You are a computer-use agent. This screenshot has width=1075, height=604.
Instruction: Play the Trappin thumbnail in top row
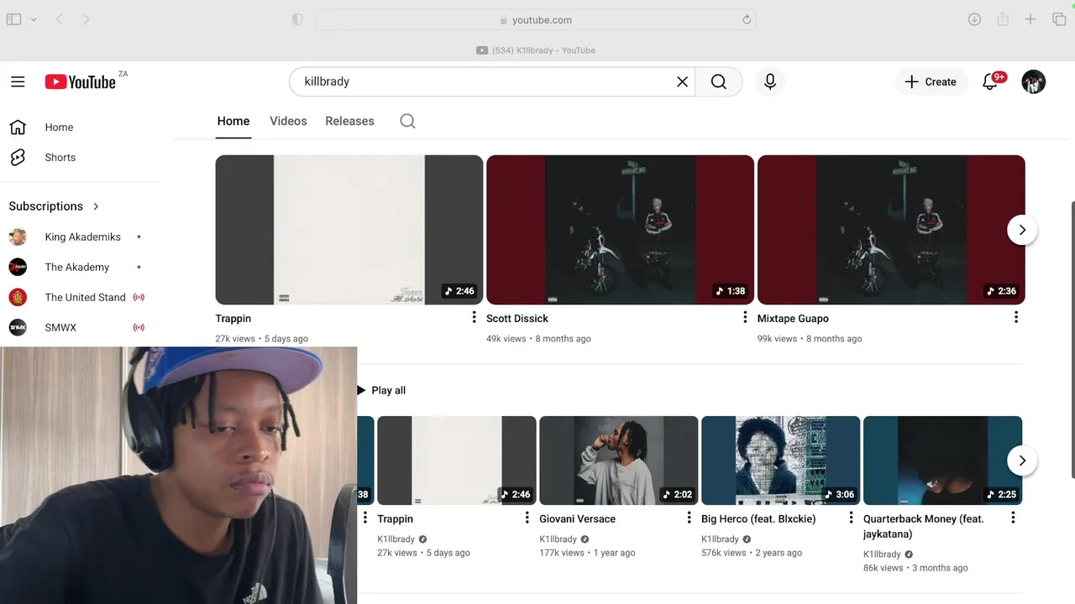point(349,230)
